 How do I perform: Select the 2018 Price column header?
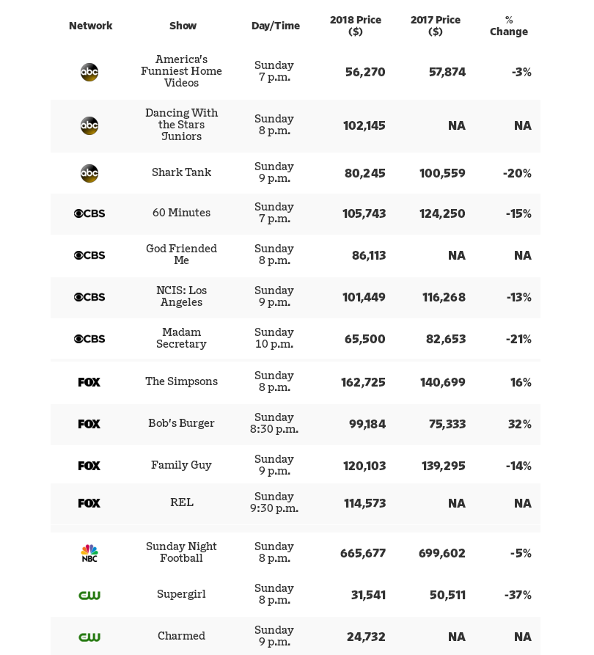coord(356,26)
